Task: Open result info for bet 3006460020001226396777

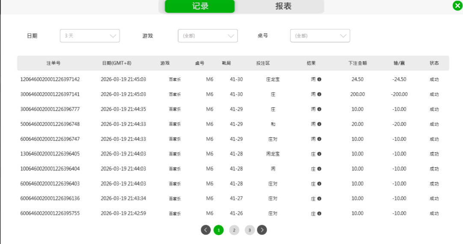Action: (319, 109)
